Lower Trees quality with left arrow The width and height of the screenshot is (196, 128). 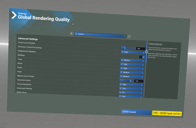(x=122, y=64)
